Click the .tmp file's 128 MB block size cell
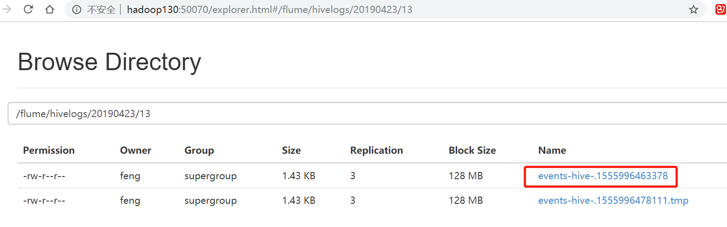 [466, 201]
